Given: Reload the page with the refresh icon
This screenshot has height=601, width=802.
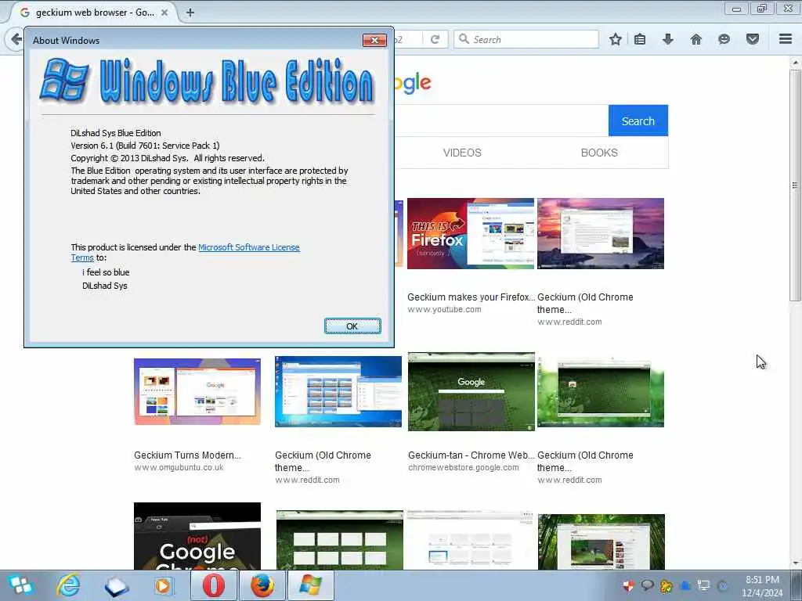Looking at the screenshot, I should pos(435,39).
